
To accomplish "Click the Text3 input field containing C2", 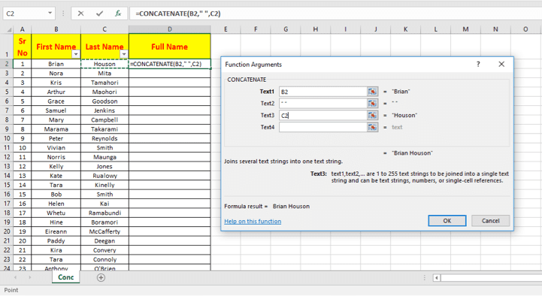I will [322, 115].
